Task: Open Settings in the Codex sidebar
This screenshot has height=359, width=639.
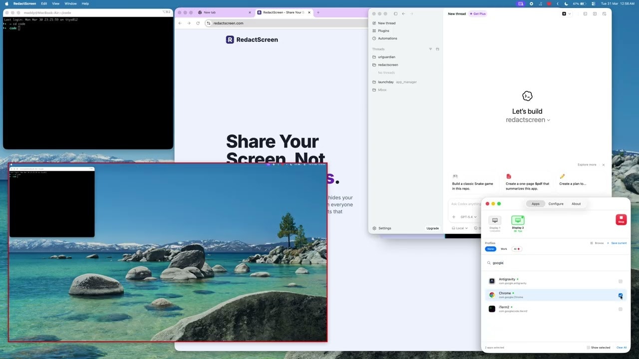Action: click(382, 228)
